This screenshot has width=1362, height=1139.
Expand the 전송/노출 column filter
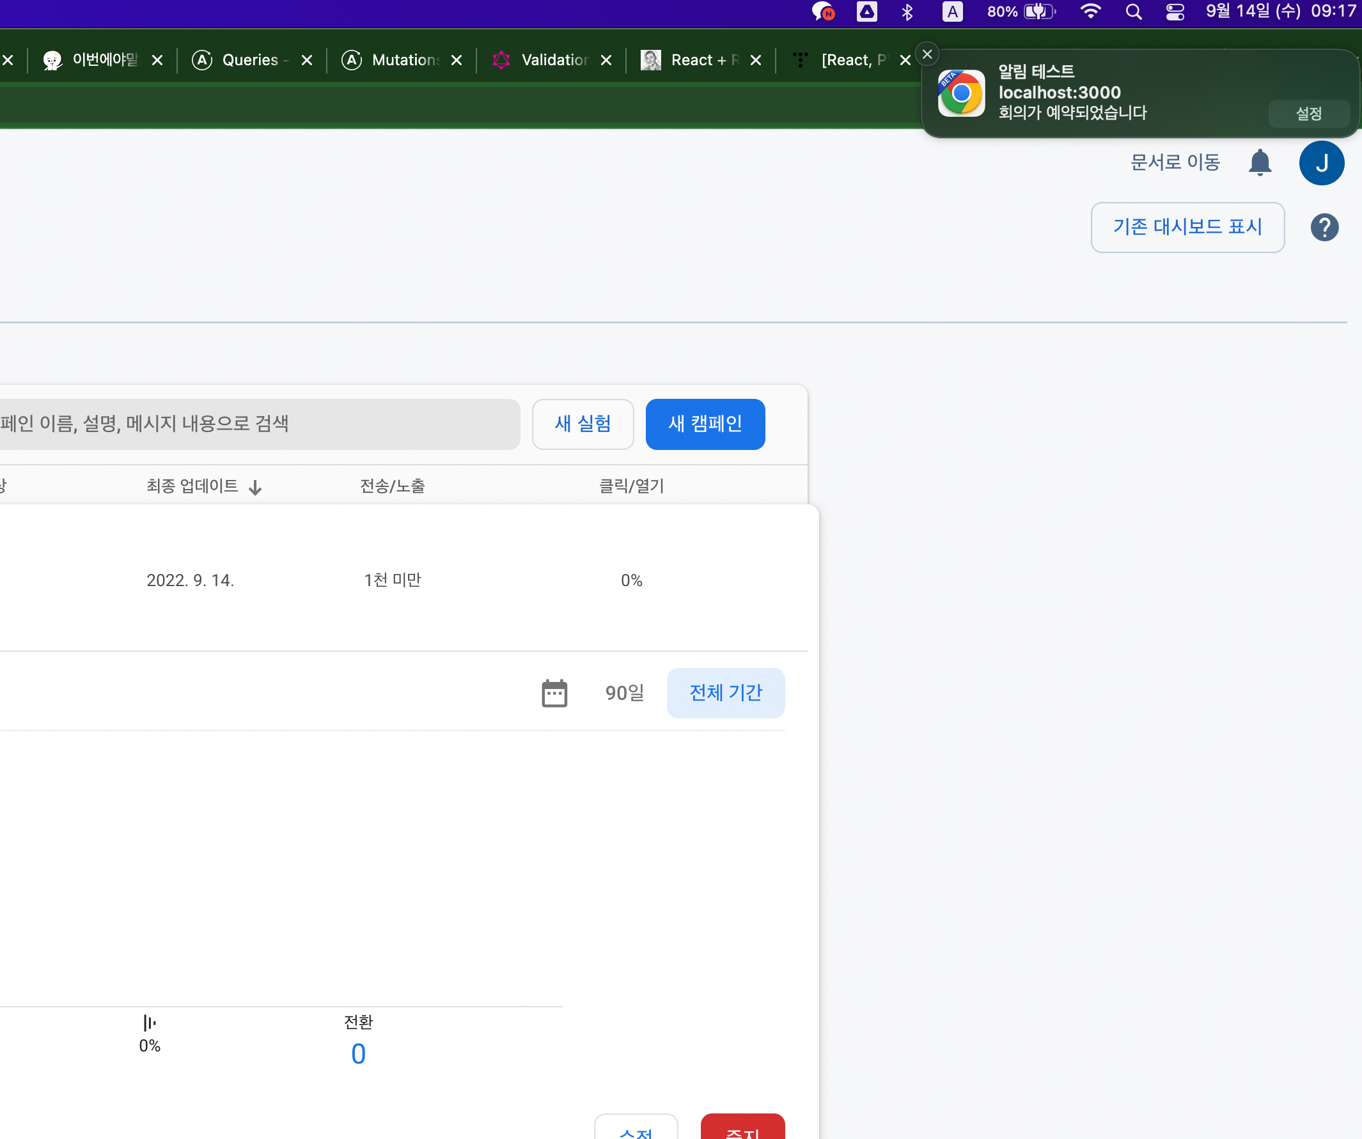coord(394,486)
